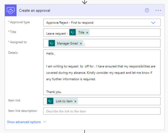Click SharePoint icon on Title token

[72, 32]
